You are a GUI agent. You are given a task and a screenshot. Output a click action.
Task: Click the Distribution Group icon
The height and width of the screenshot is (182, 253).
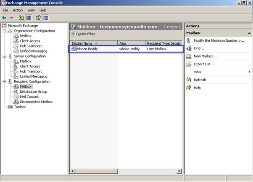tap(16, 92)
